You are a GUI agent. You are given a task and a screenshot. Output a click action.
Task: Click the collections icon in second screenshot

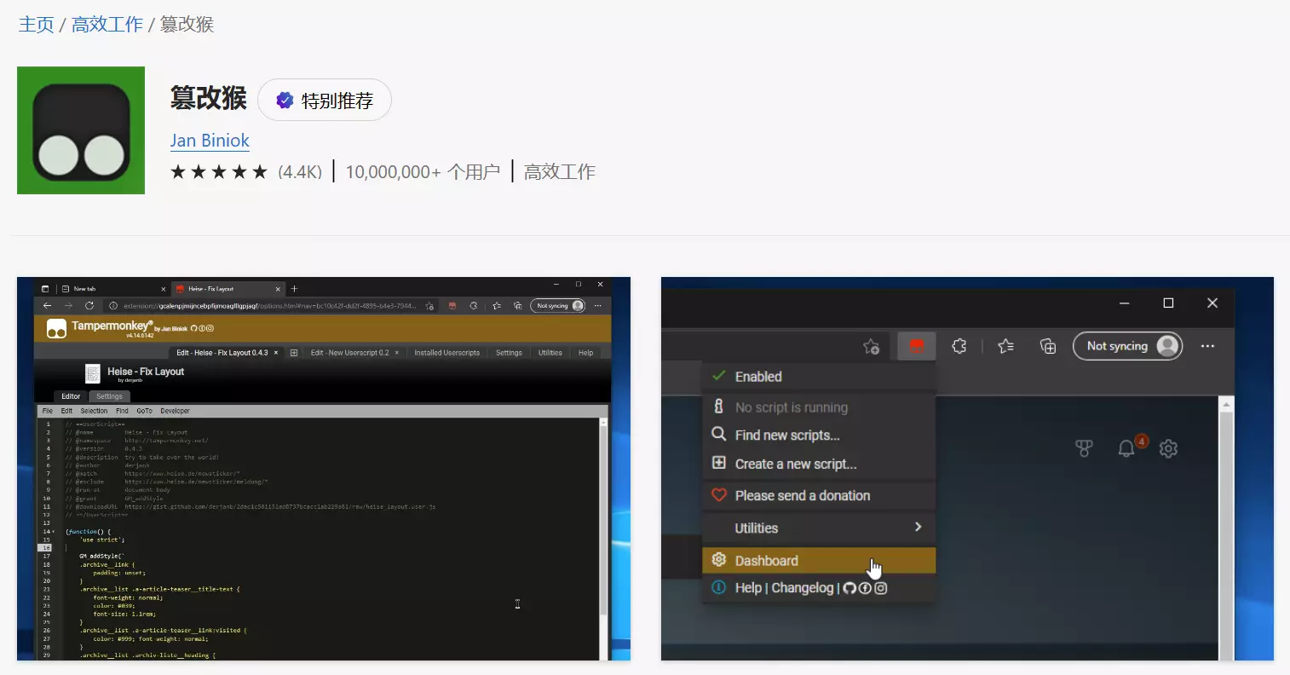1048,346
